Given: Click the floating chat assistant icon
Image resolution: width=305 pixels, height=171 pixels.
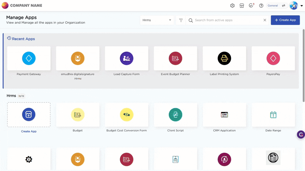Looking at the screenshot, I should point(301,135).
